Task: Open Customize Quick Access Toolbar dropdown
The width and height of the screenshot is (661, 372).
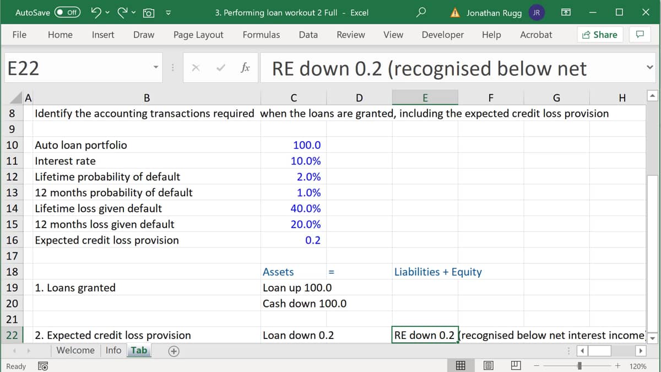Action: (x=169, y=13)
